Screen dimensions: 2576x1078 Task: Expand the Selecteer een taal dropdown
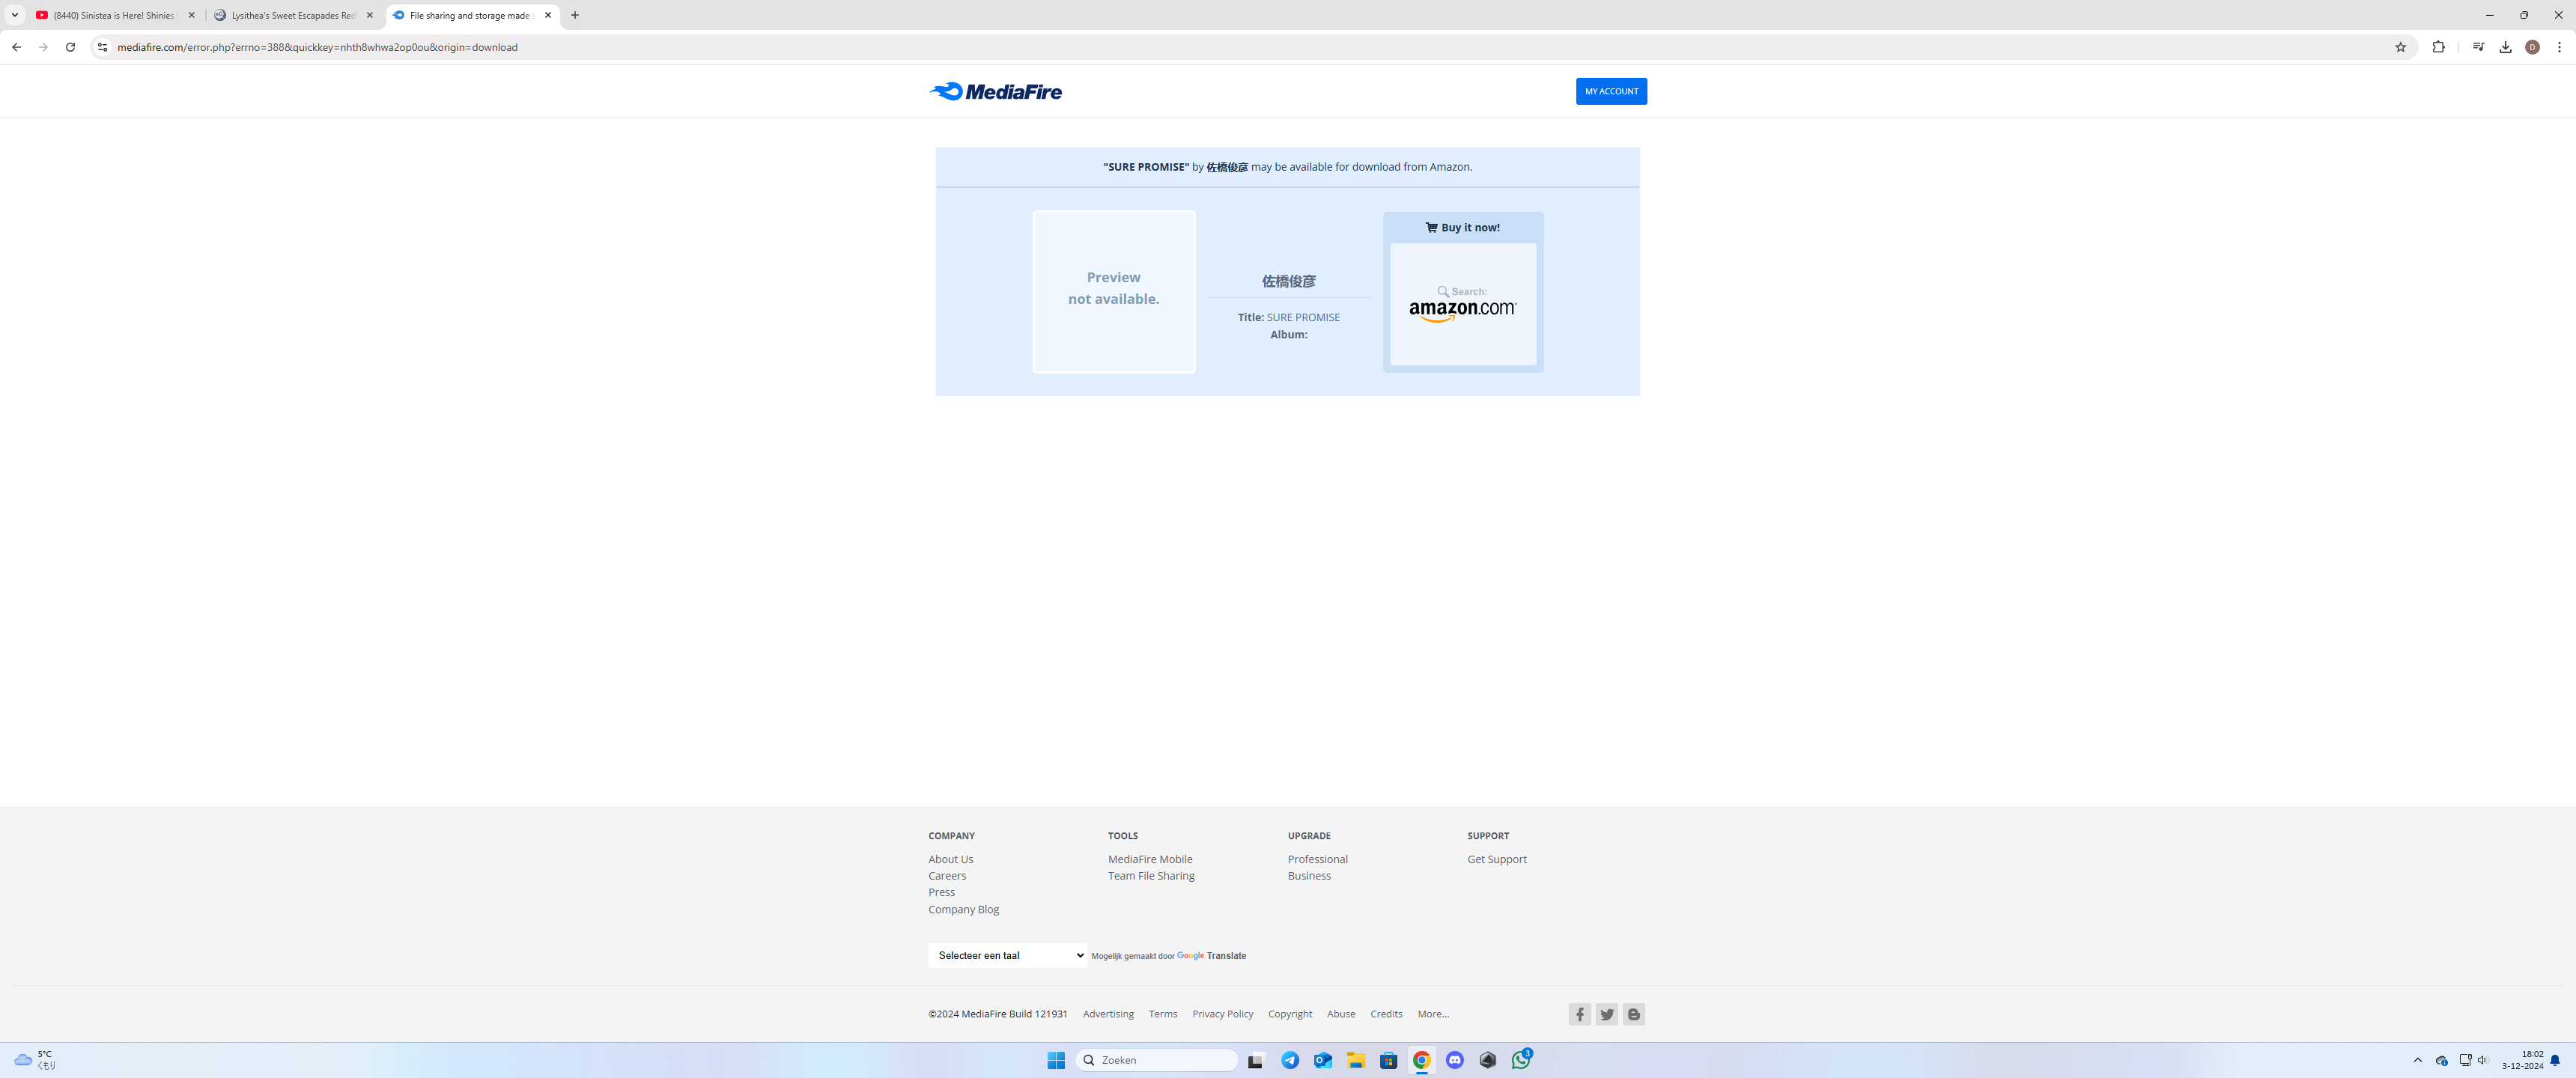(x=1006, y=955)
